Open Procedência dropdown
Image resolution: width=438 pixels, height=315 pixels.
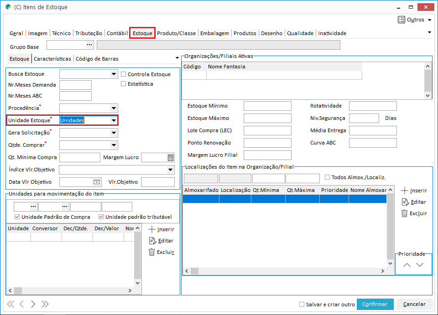click(114, 108)
